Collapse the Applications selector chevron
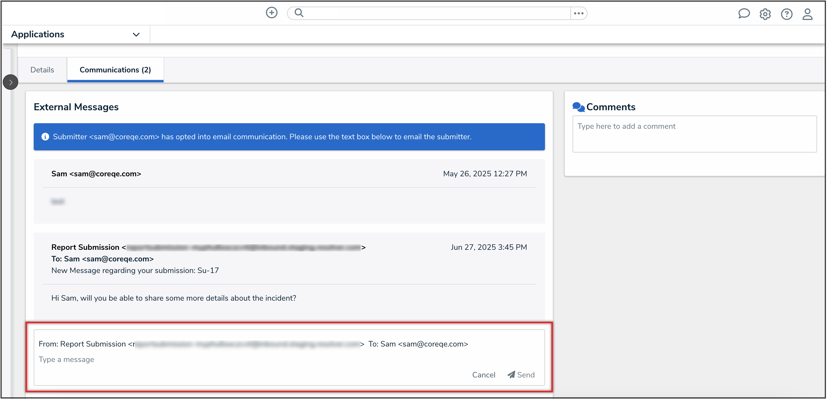 (136, 34)
